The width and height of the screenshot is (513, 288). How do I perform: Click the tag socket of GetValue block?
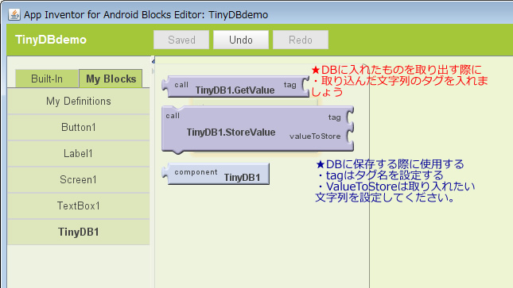coord(305,85)
